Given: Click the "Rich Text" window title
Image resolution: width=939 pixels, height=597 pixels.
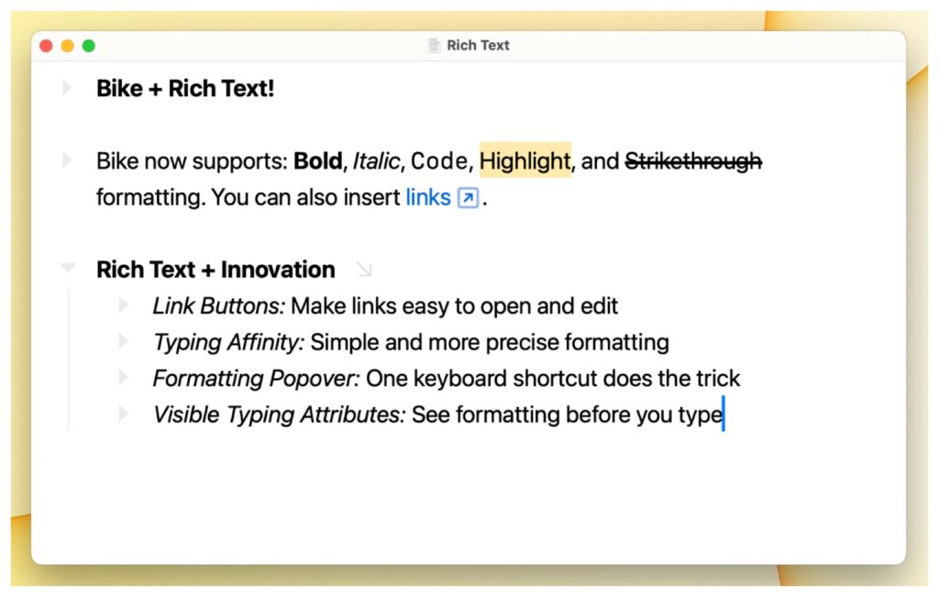Looking at the screenshot, I should click(478, 46).
